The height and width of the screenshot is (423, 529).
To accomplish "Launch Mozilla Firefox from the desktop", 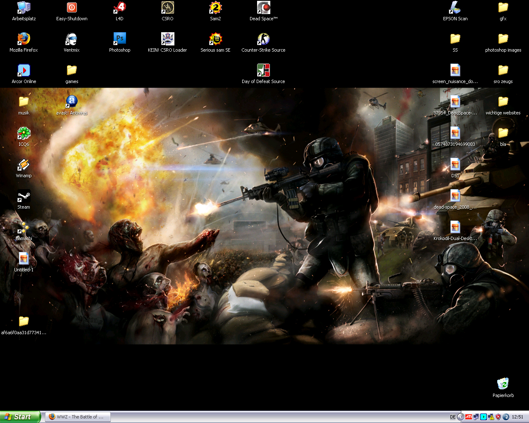I will tap(24, 39).
